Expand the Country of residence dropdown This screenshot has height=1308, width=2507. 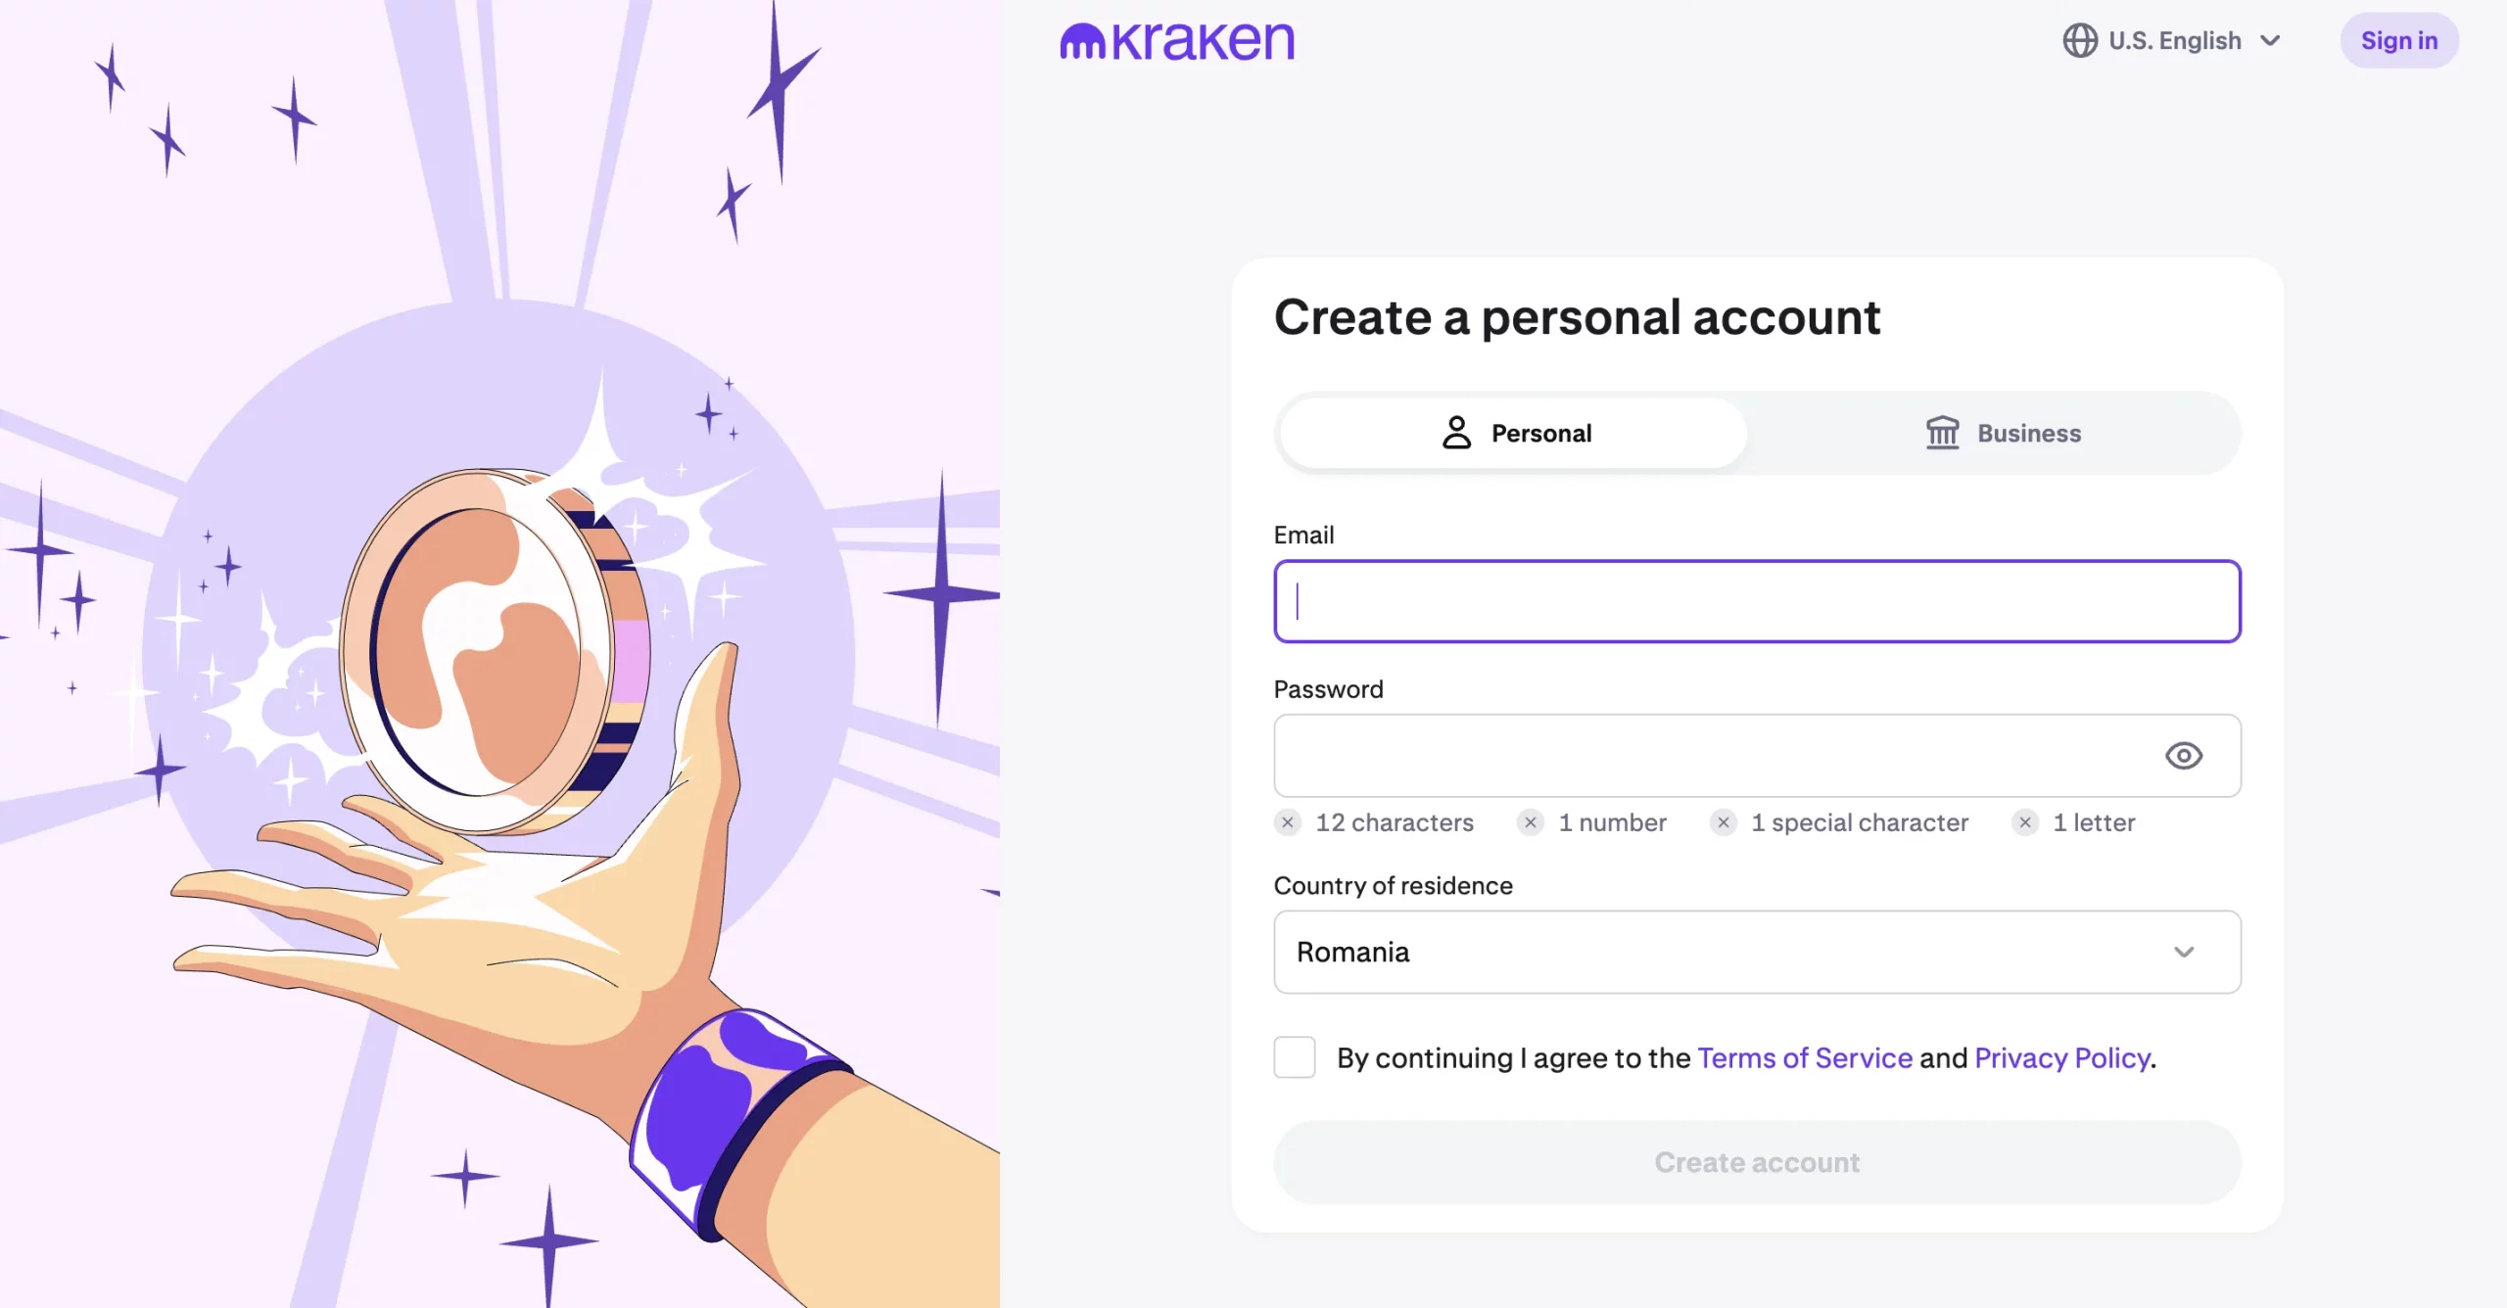[1758, 950]
